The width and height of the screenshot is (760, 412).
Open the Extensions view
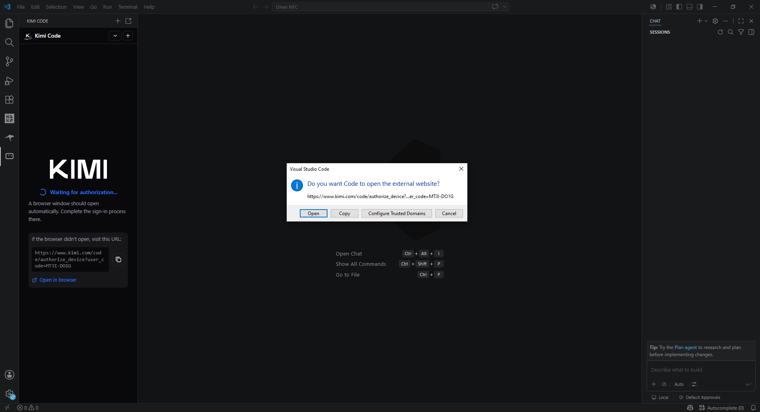pyautogui.click(x=9, y=99)
